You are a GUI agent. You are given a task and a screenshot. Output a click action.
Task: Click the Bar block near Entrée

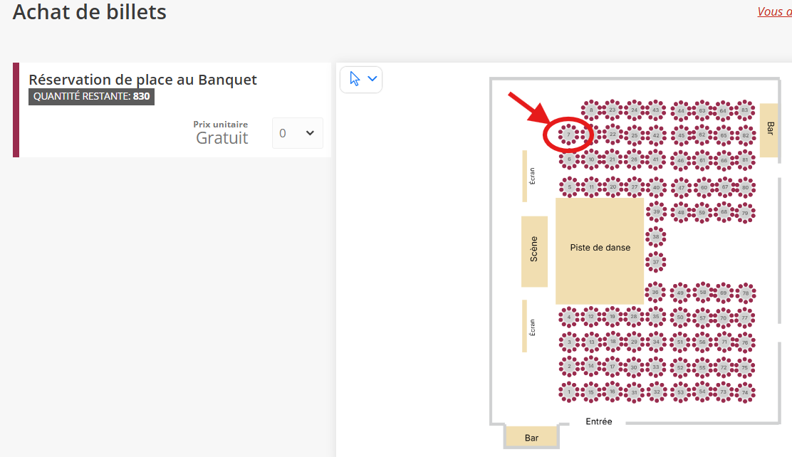click(531, 436)
